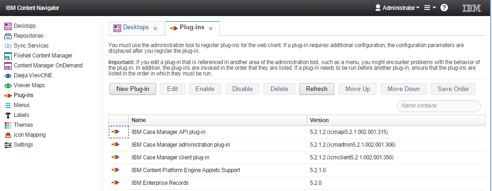Open Desktops in the left sidebar
Screen dimensions: 492x191
(x=25, y=26)
